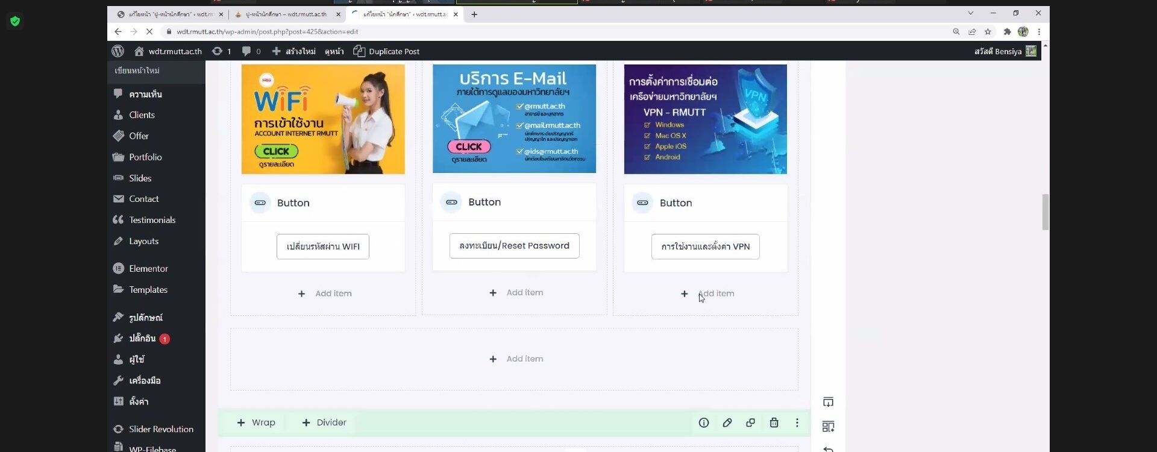
Task: Select the VPN-RMUTT banner image
Action: point(705,119)
